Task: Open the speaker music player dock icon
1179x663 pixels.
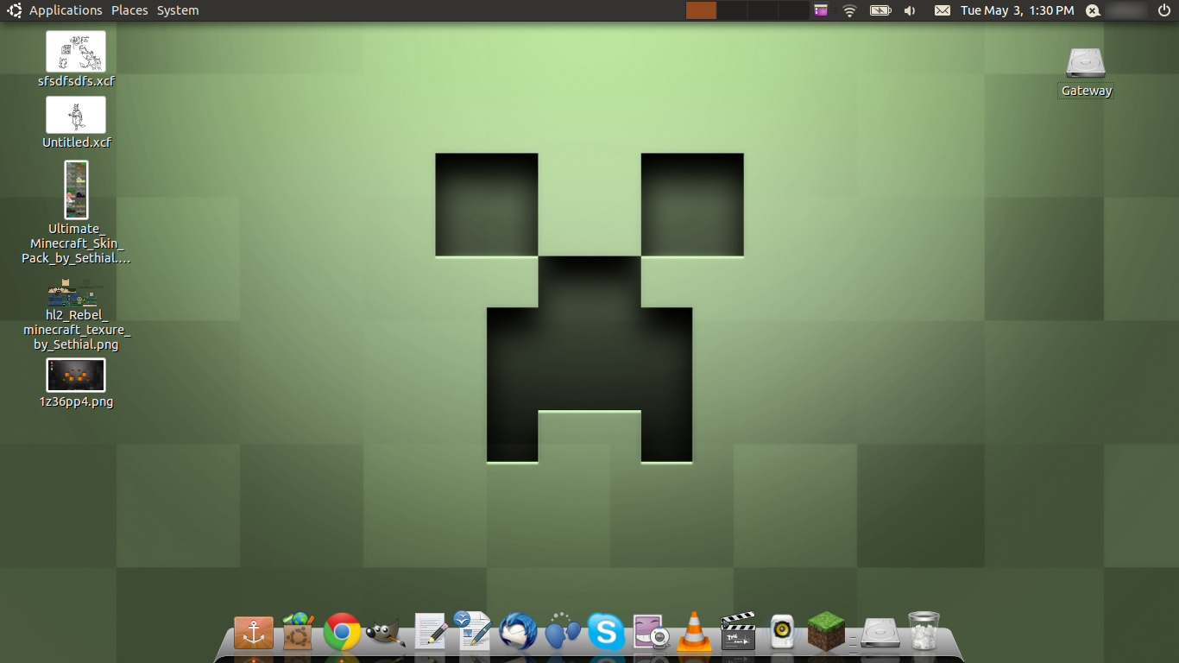Action: [782, 633]
